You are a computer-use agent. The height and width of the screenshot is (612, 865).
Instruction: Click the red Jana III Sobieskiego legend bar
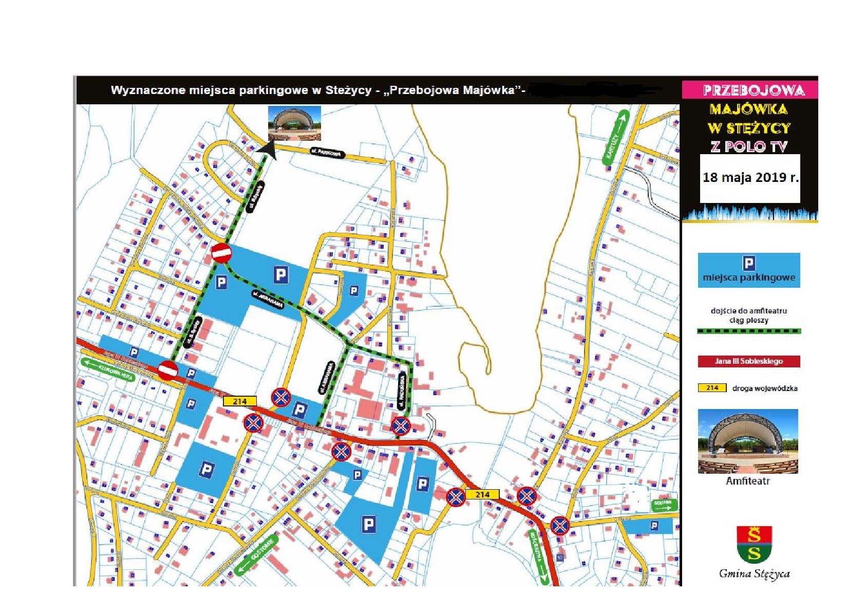(749, 361)
